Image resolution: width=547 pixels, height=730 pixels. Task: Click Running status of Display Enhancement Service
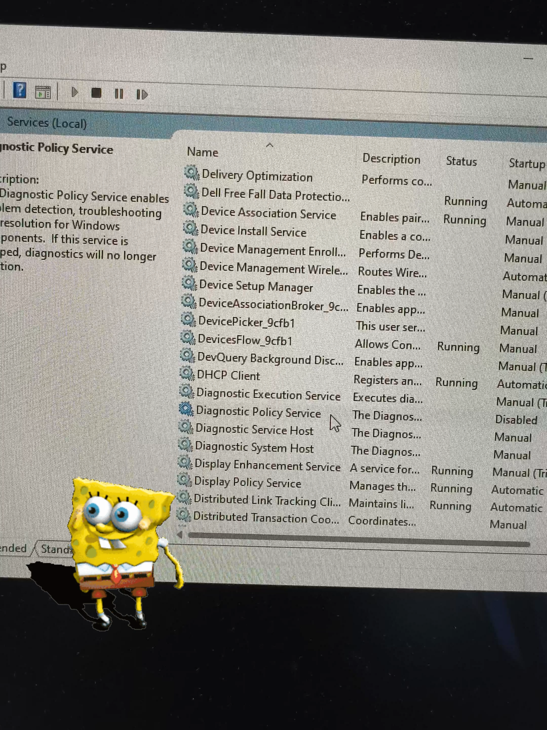click(452, 471)
